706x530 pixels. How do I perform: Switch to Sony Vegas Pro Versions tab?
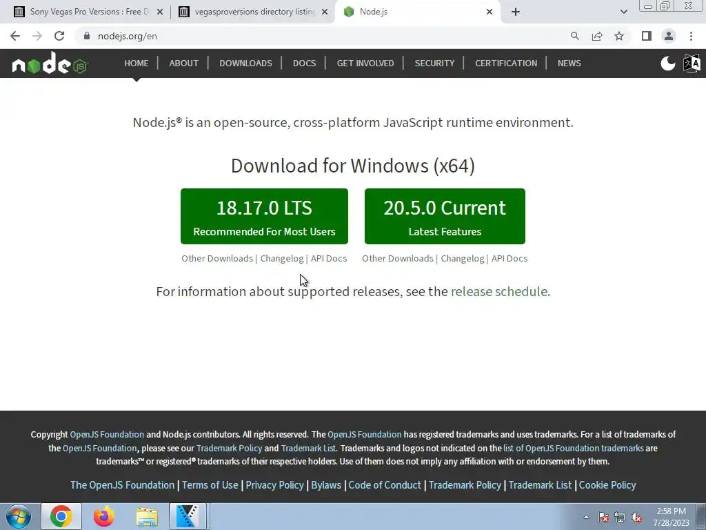(x=89, y=12)
